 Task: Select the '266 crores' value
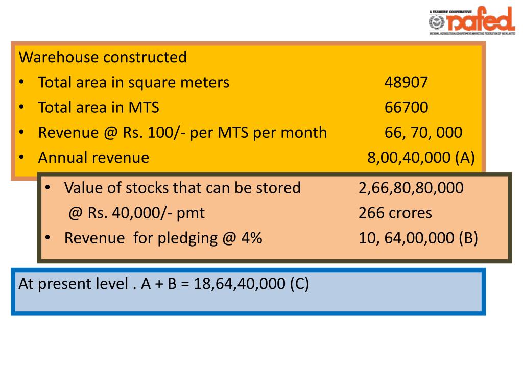click(x=395, y=213)
